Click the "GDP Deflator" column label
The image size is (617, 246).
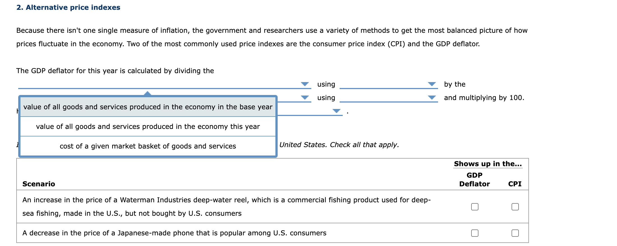(x=475, y=179)
